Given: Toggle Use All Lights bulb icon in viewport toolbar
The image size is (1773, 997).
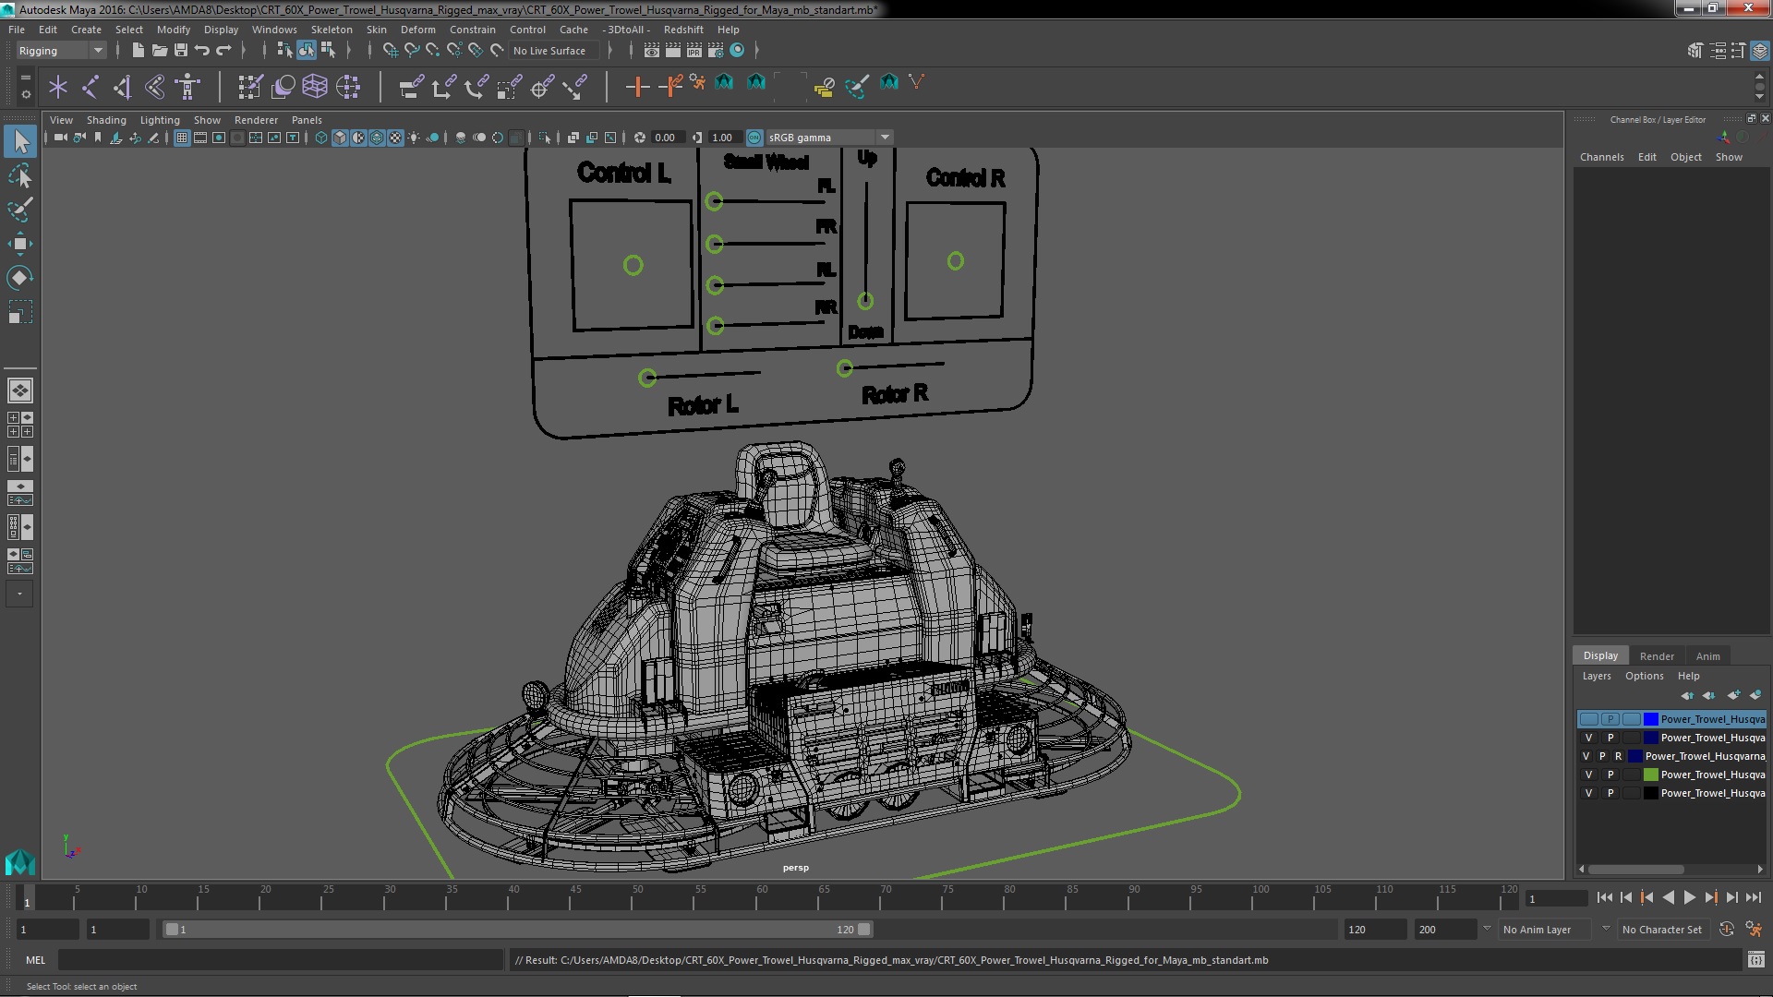Looking at the screenshot, I should pos(414,138).
